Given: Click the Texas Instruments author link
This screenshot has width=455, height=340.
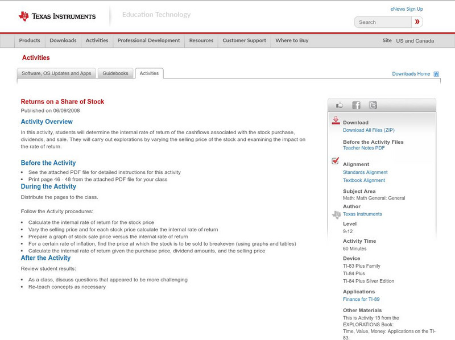Looking at the screenshot, I should (x=362, y=214).
